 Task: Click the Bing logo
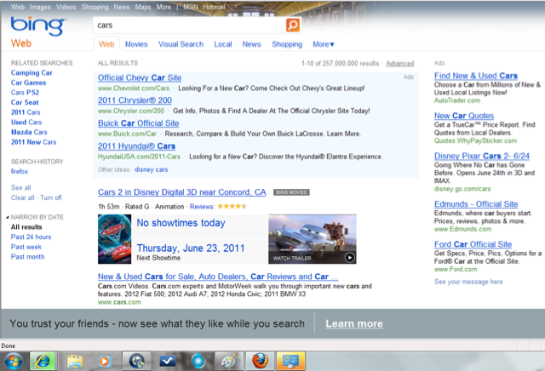[x=37, y=26]
